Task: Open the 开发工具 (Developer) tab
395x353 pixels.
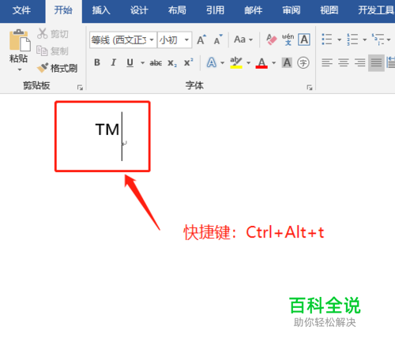Action: (376, 10)
